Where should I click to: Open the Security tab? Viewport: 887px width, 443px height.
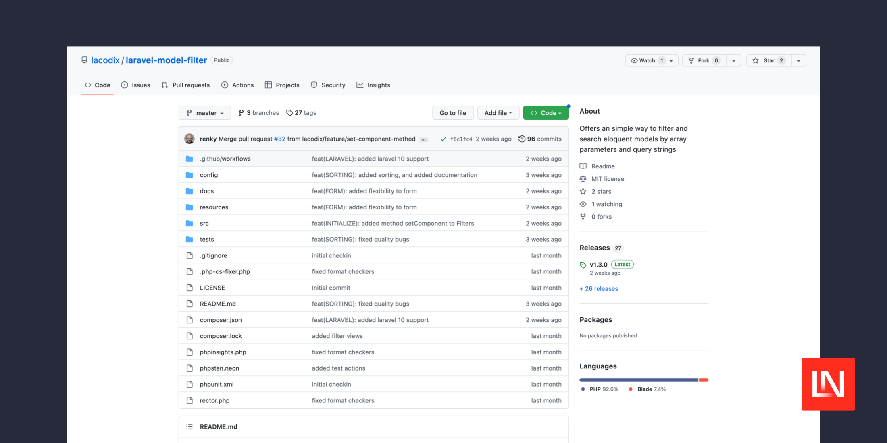click(x=333, y=85)
